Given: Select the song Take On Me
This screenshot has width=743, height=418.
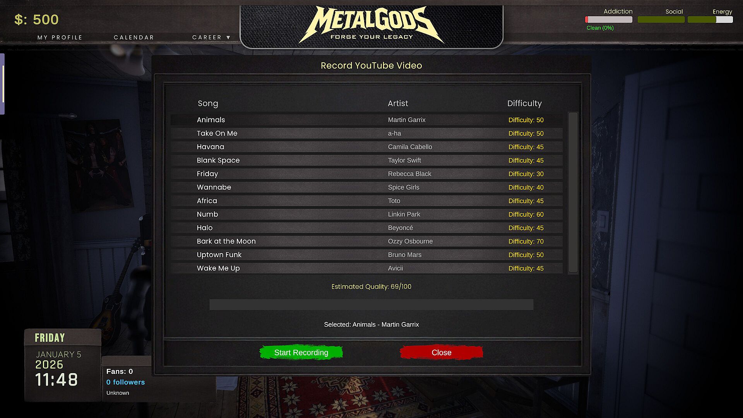Looking at the screenshot, I should pyautogui.click(x=366, y=133).
